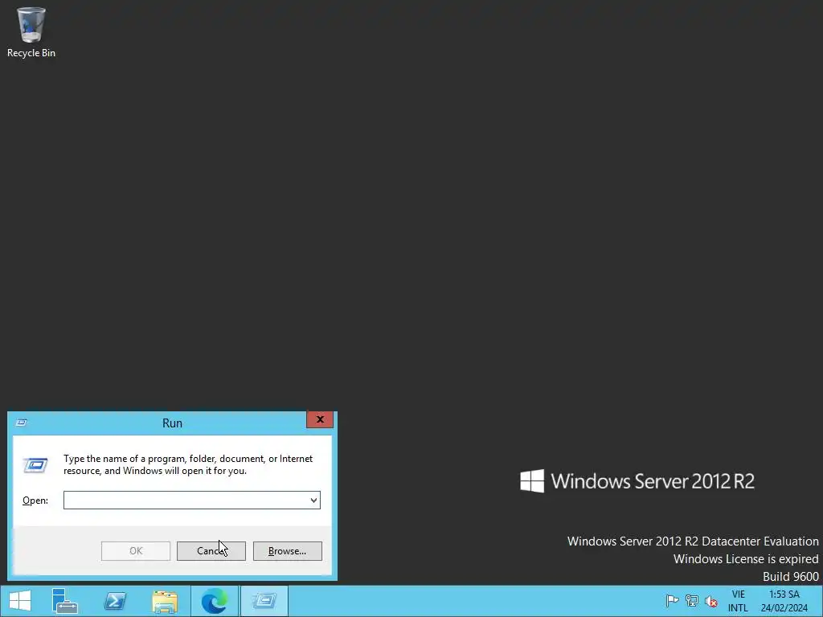Open the Windows Start button
Screen dimensions: 823x617
click(x=20, y=601)
